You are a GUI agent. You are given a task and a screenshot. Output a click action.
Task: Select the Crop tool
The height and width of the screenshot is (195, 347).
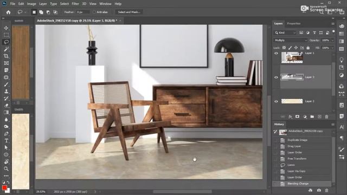[6, 56]
